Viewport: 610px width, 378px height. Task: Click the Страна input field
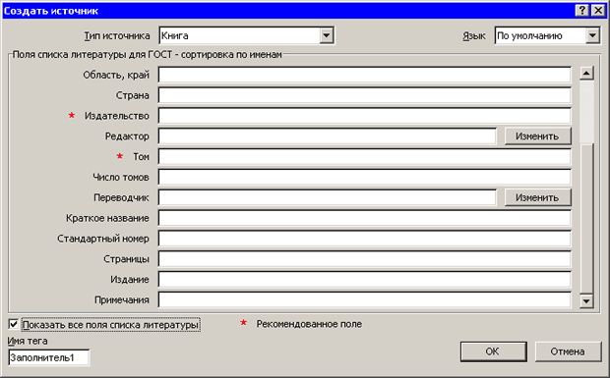click(364, 95)
